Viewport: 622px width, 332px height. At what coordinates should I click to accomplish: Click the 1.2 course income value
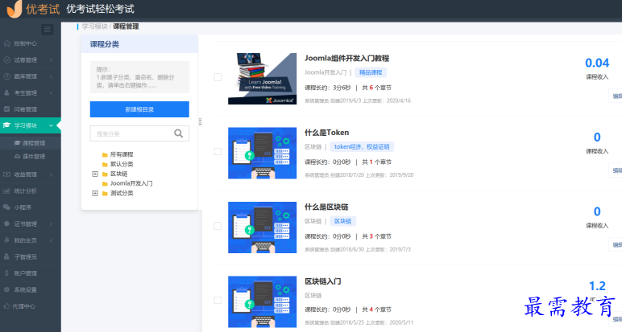coord(597,286)
